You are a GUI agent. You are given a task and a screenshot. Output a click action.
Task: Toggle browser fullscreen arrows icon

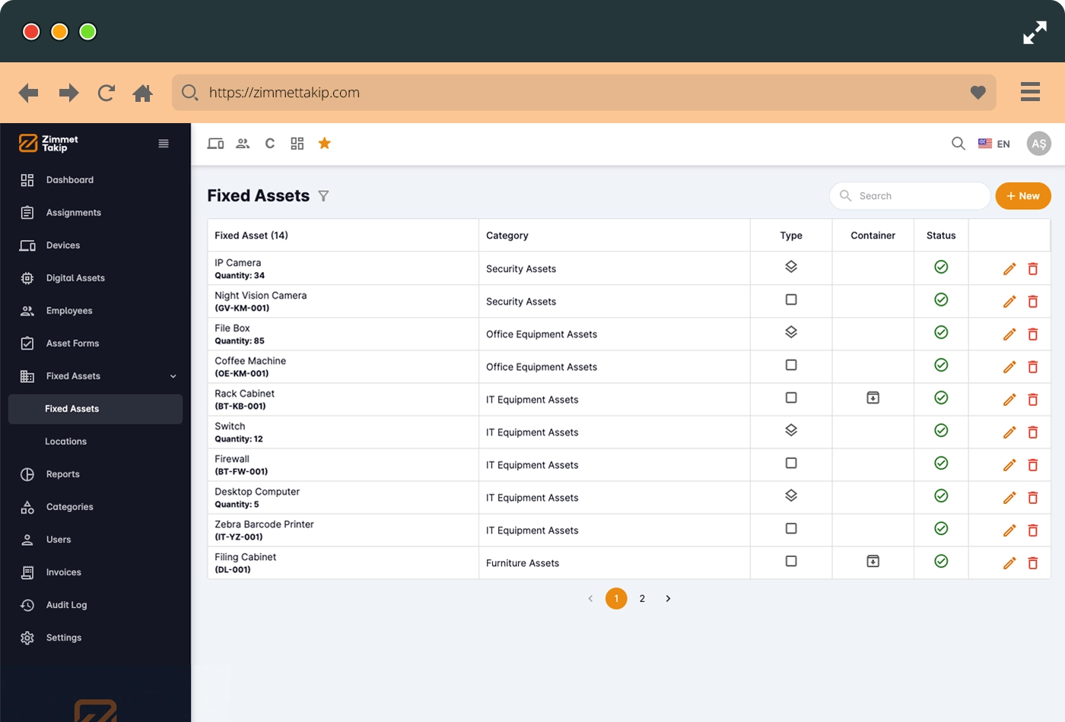[x=1035, y=33]
